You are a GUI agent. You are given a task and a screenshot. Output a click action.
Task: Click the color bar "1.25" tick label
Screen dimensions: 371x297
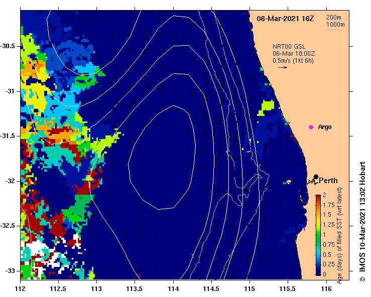coord(329,225)
